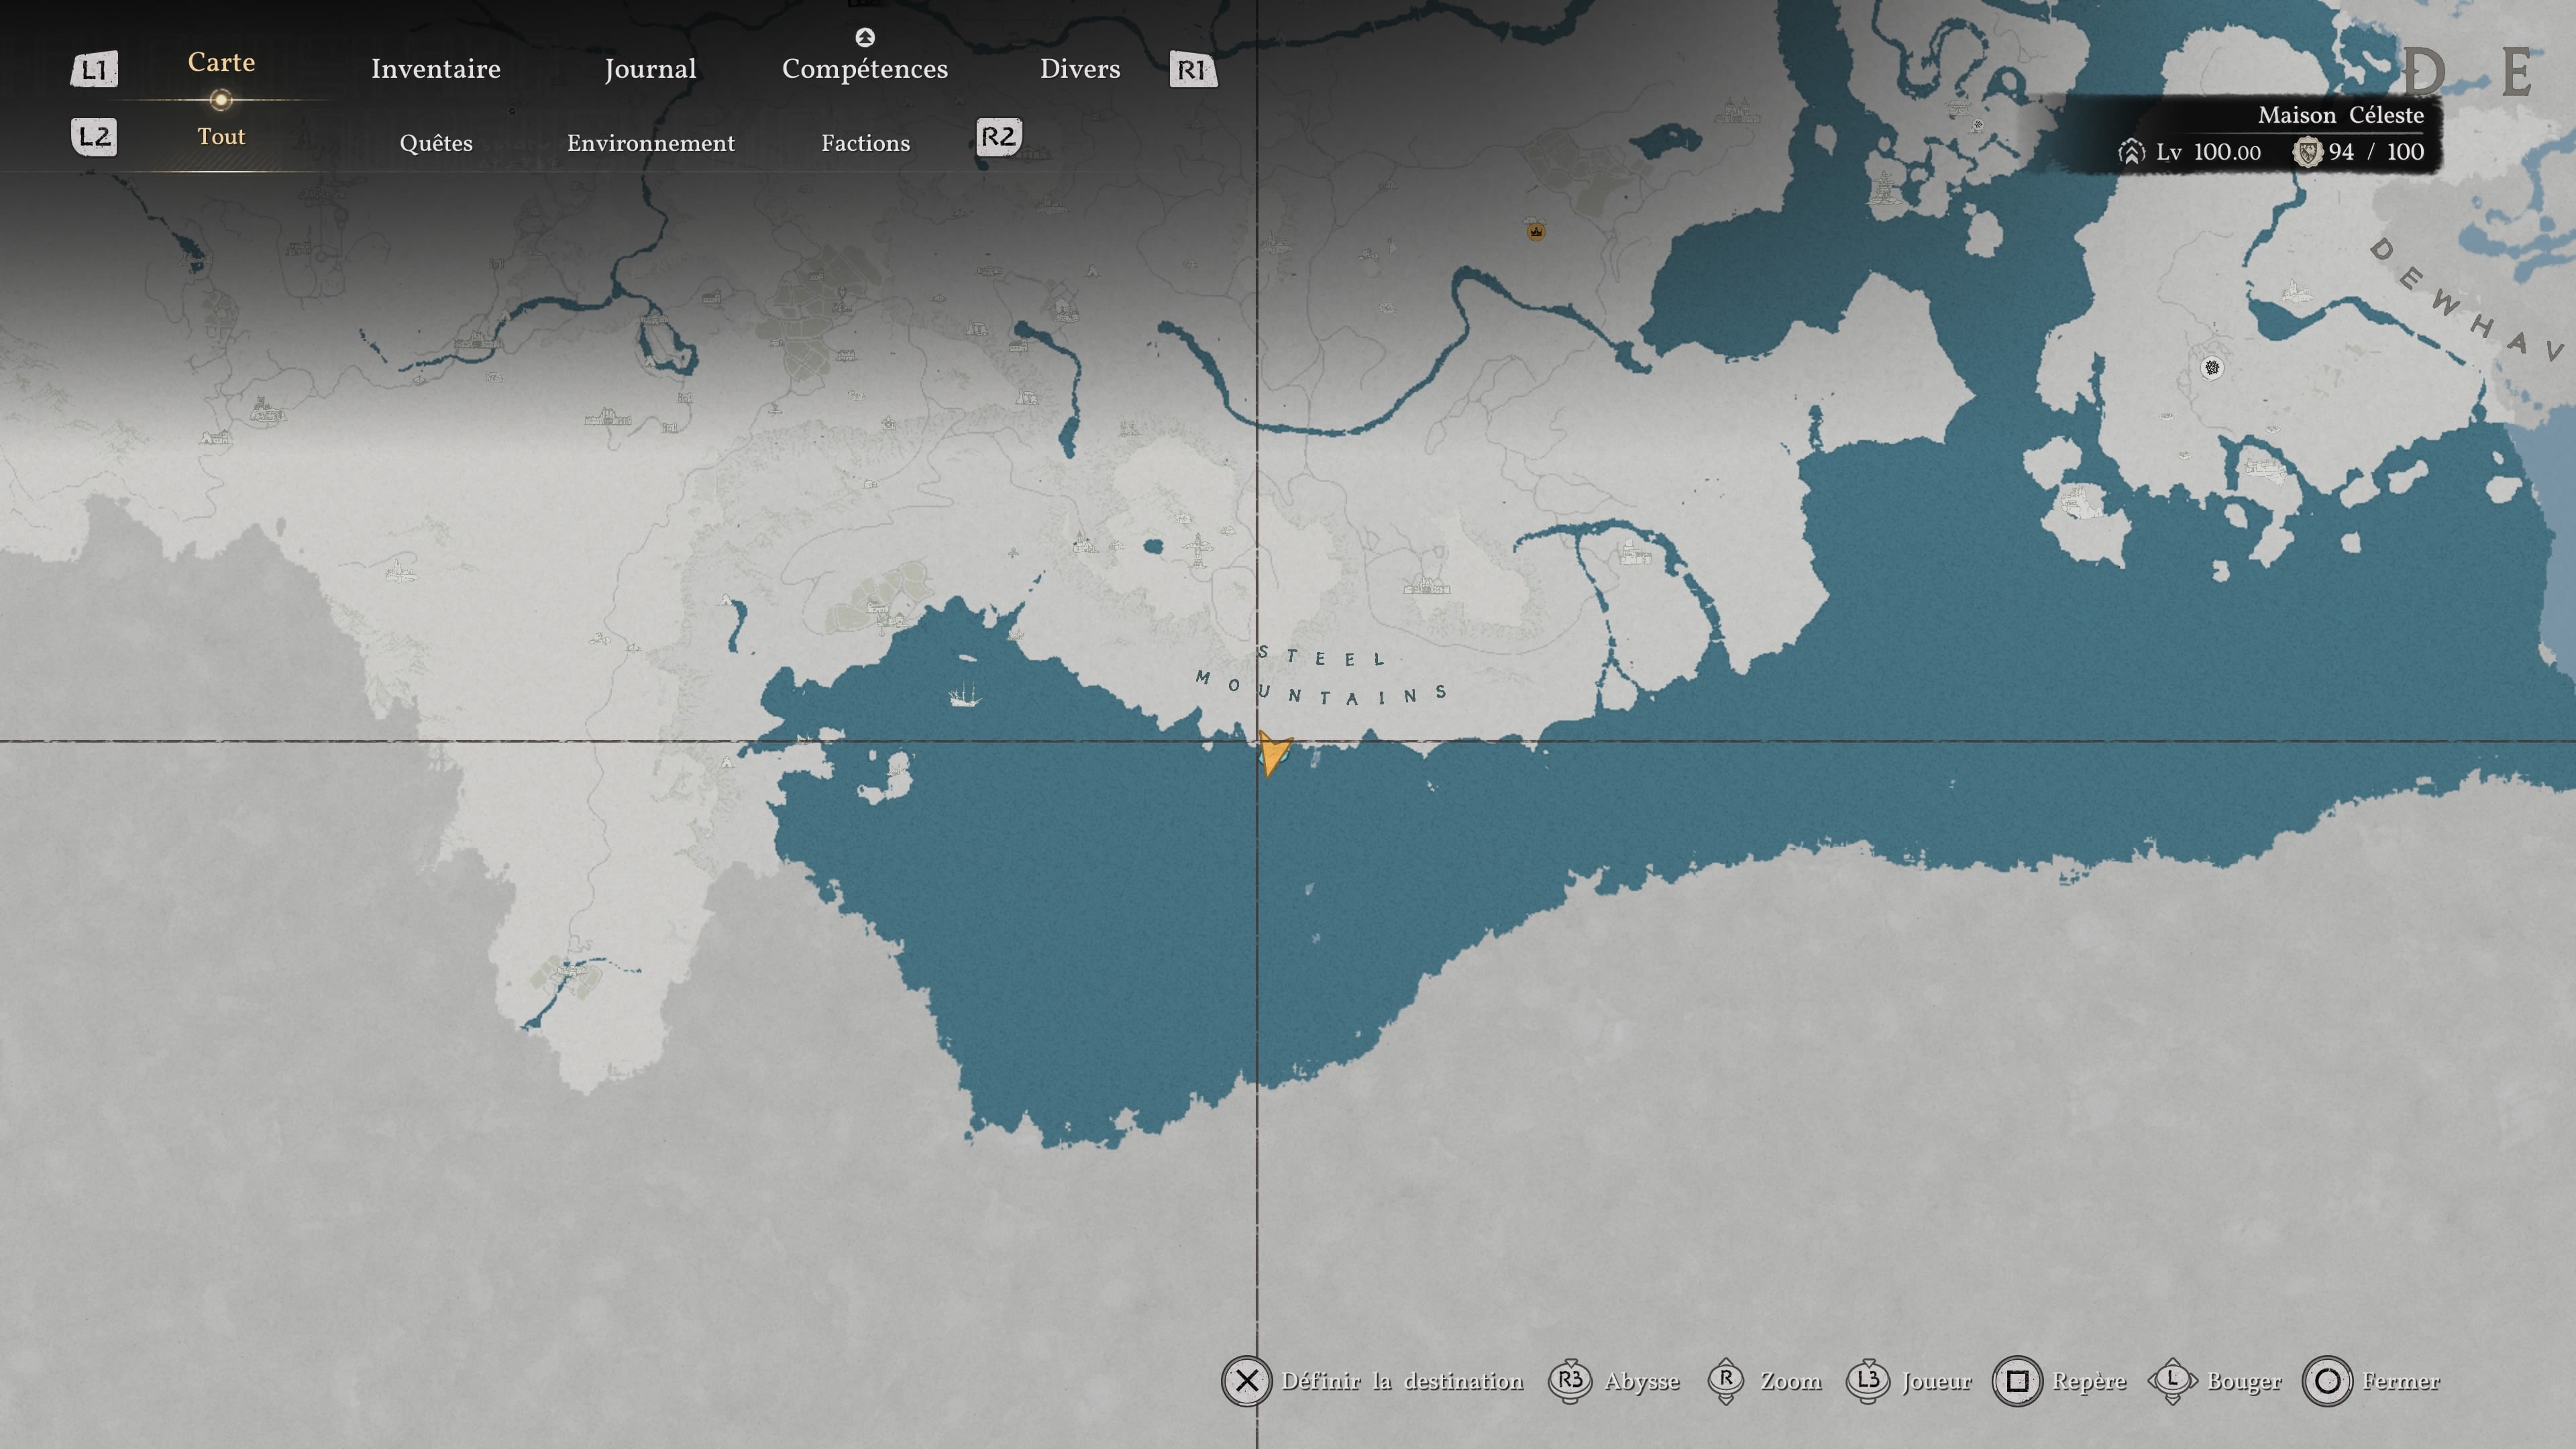2576x1449 pixels.
Task: Choose Définir la destination
Action: [1402, 1381]
